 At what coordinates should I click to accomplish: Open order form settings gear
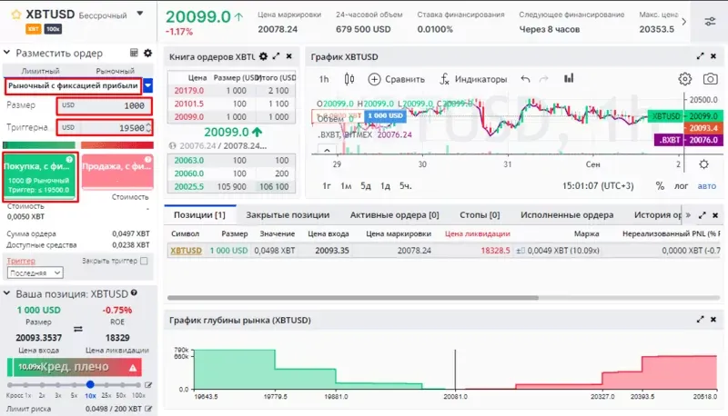(x=147, y=53)
